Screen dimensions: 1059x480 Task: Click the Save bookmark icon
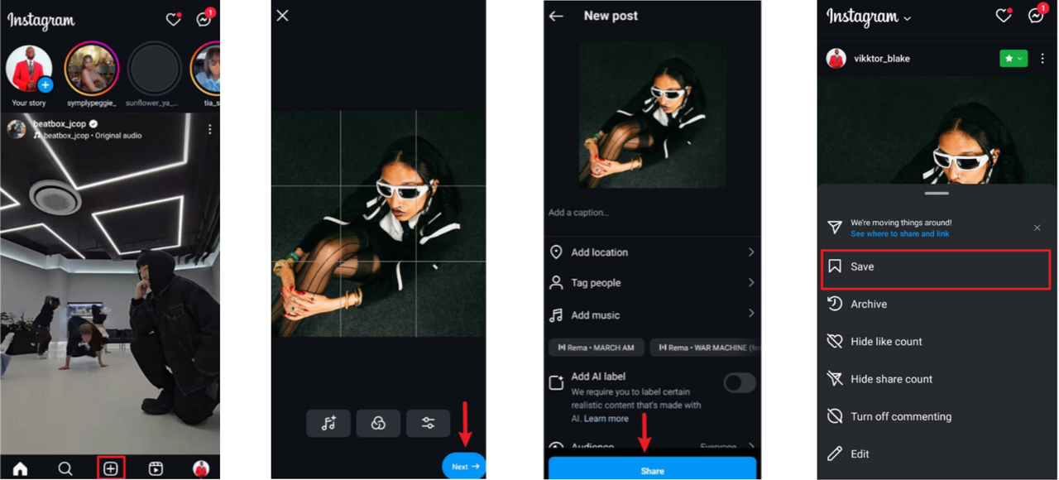[x=835, y=266]
